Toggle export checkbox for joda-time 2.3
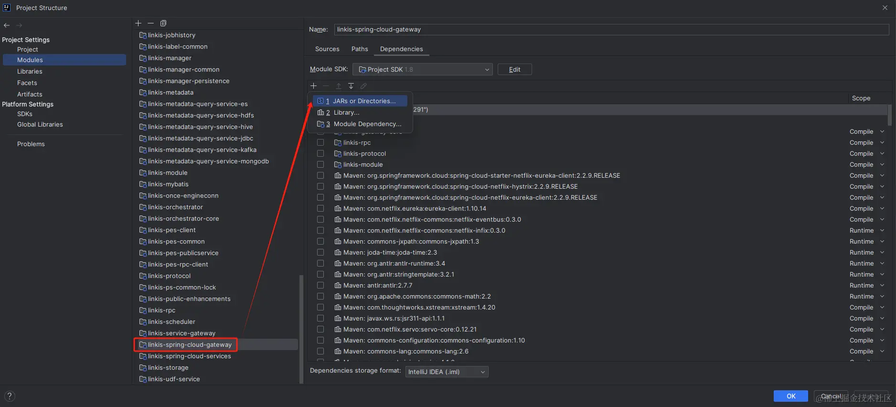Image resolution: width=896 pixels, height=407 pixels. pos(320,253)
